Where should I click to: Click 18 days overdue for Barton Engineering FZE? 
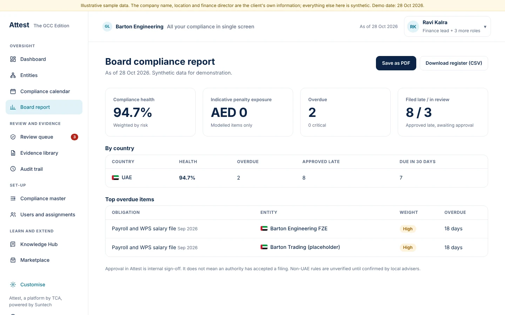click(x=453, y=229)
